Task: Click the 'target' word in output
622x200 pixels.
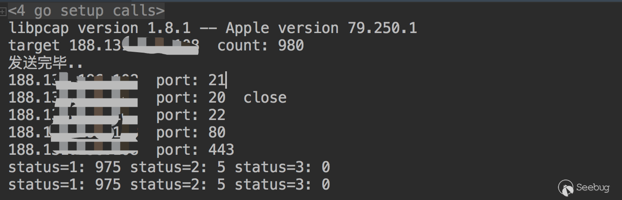Action: [x=34, y=46]
